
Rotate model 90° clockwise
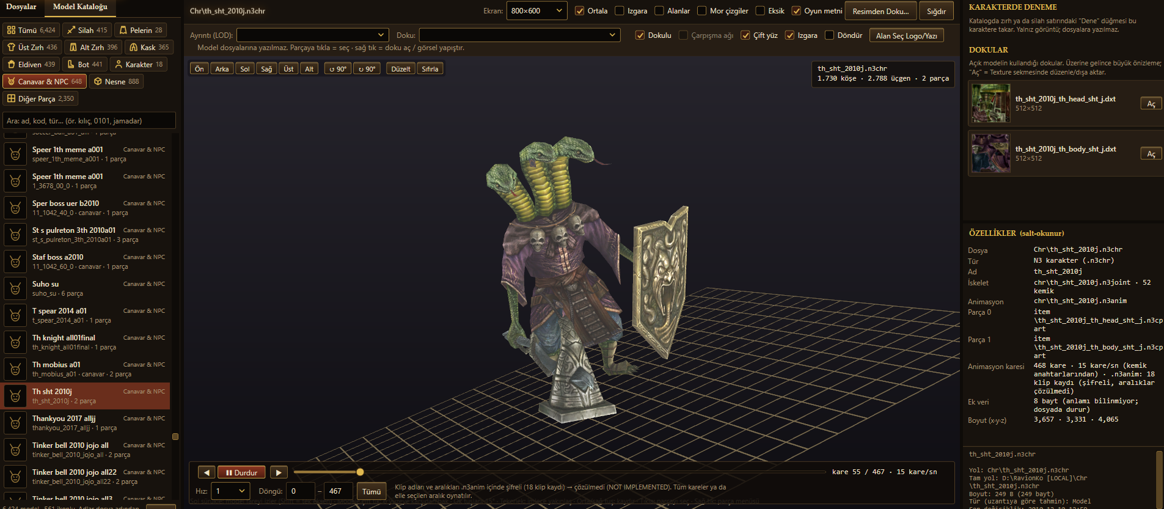click(x=367, y=69)
